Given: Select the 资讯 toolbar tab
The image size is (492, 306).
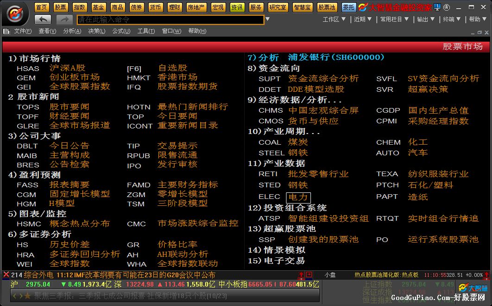Looking at the screenshot, I should click(237, 7).
